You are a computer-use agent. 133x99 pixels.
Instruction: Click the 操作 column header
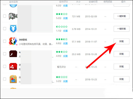(123, 2)
